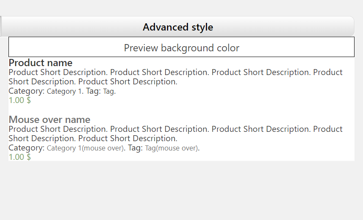
Task: Click the first product's 1.00 $ price
Action: pyautogui.click(x=19, y=100)
